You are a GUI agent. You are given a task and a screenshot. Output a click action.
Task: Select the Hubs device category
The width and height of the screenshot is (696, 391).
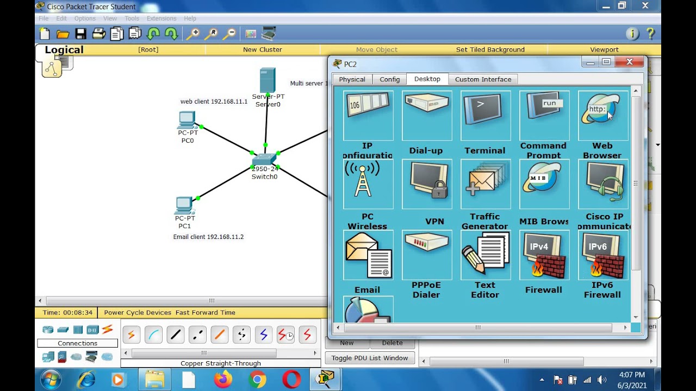coord(78,330)
